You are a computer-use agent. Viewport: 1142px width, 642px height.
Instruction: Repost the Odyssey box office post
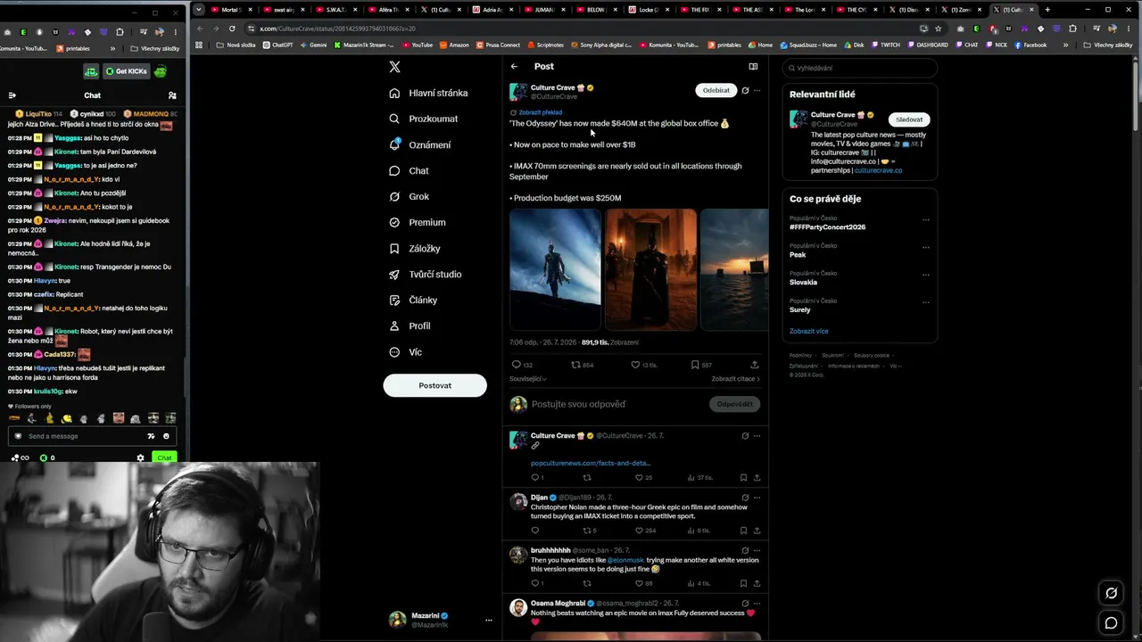pyautogui.click(x=575, y=365)
